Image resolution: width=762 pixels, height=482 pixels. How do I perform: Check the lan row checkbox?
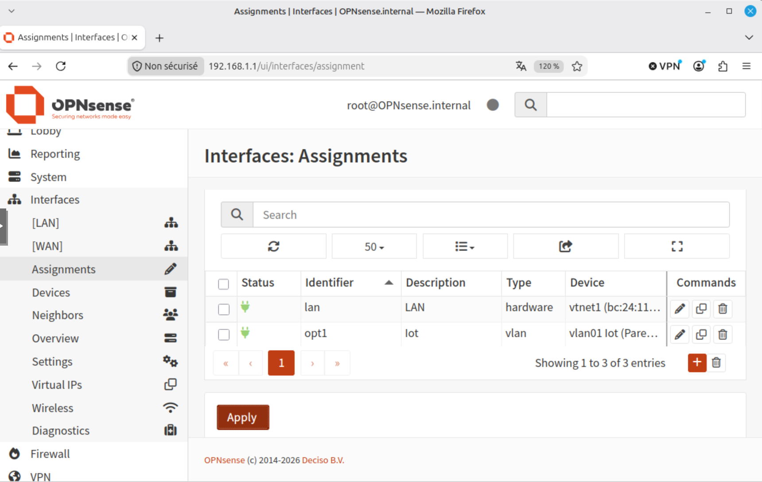224,309
